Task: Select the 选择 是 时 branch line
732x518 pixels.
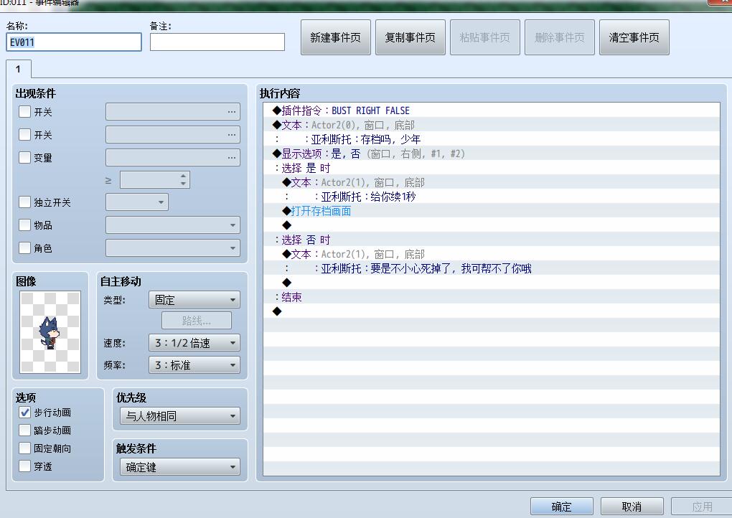Action: [491, 168]
